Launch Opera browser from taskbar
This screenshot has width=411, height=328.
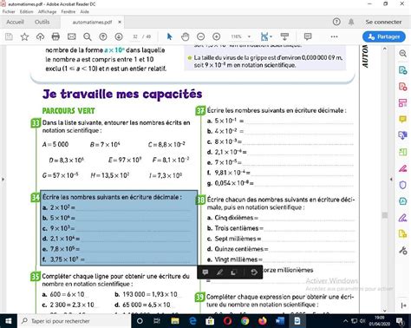pos(228,321)
